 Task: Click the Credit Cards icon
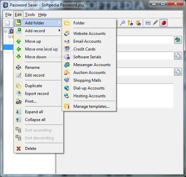(67, 49)
